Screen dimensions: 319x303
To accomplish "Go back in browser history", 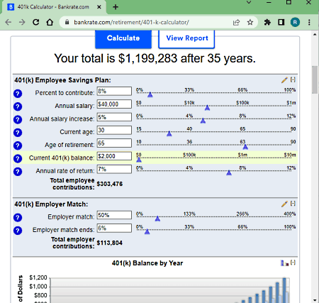I will tap(9, 22).
